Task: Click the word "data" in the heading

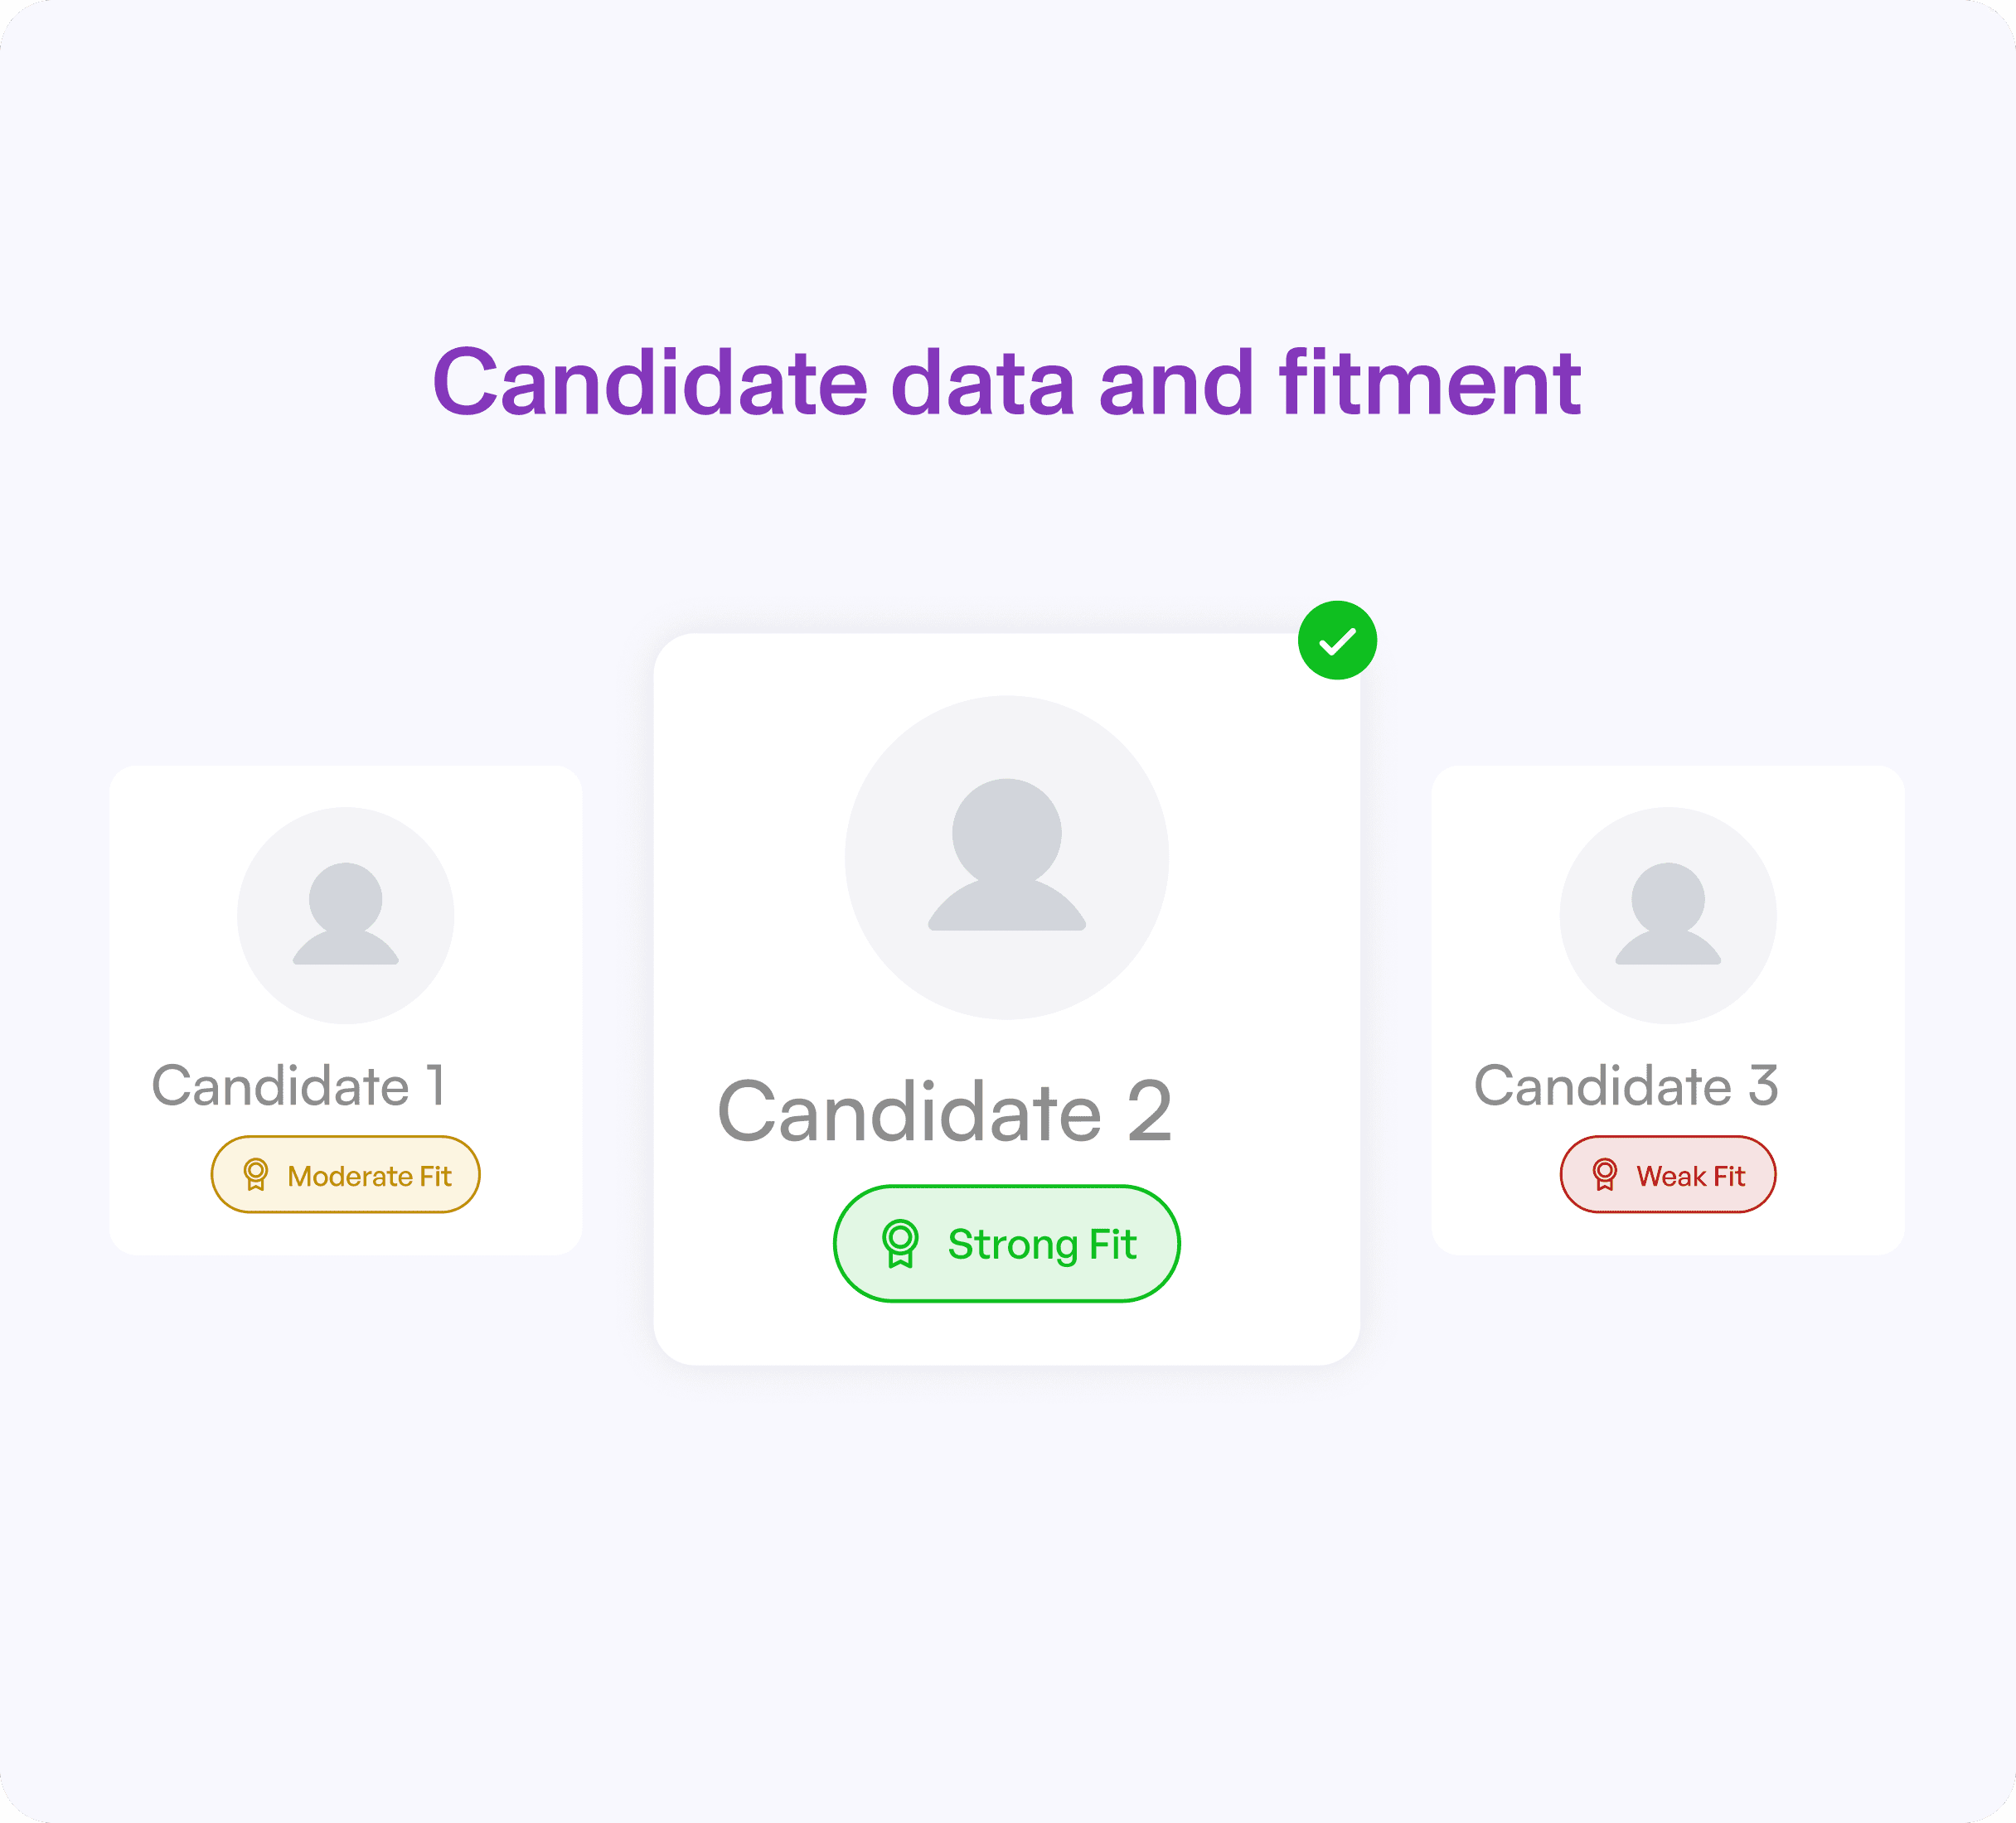Action: point(982,383)
